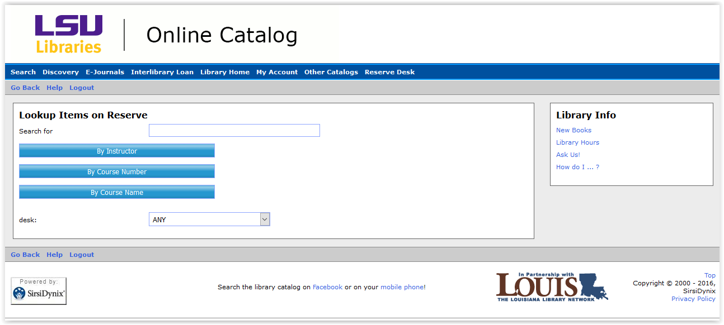The width and height of the screenshot is (724, 325).
Task: View Library Hours in Library Info
Action: (577, 142)
